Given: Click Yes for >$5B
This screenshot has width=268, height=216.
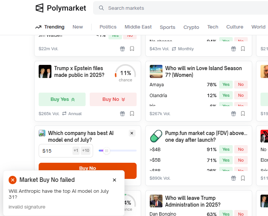Looking at the screenshot, I should 226,160.
